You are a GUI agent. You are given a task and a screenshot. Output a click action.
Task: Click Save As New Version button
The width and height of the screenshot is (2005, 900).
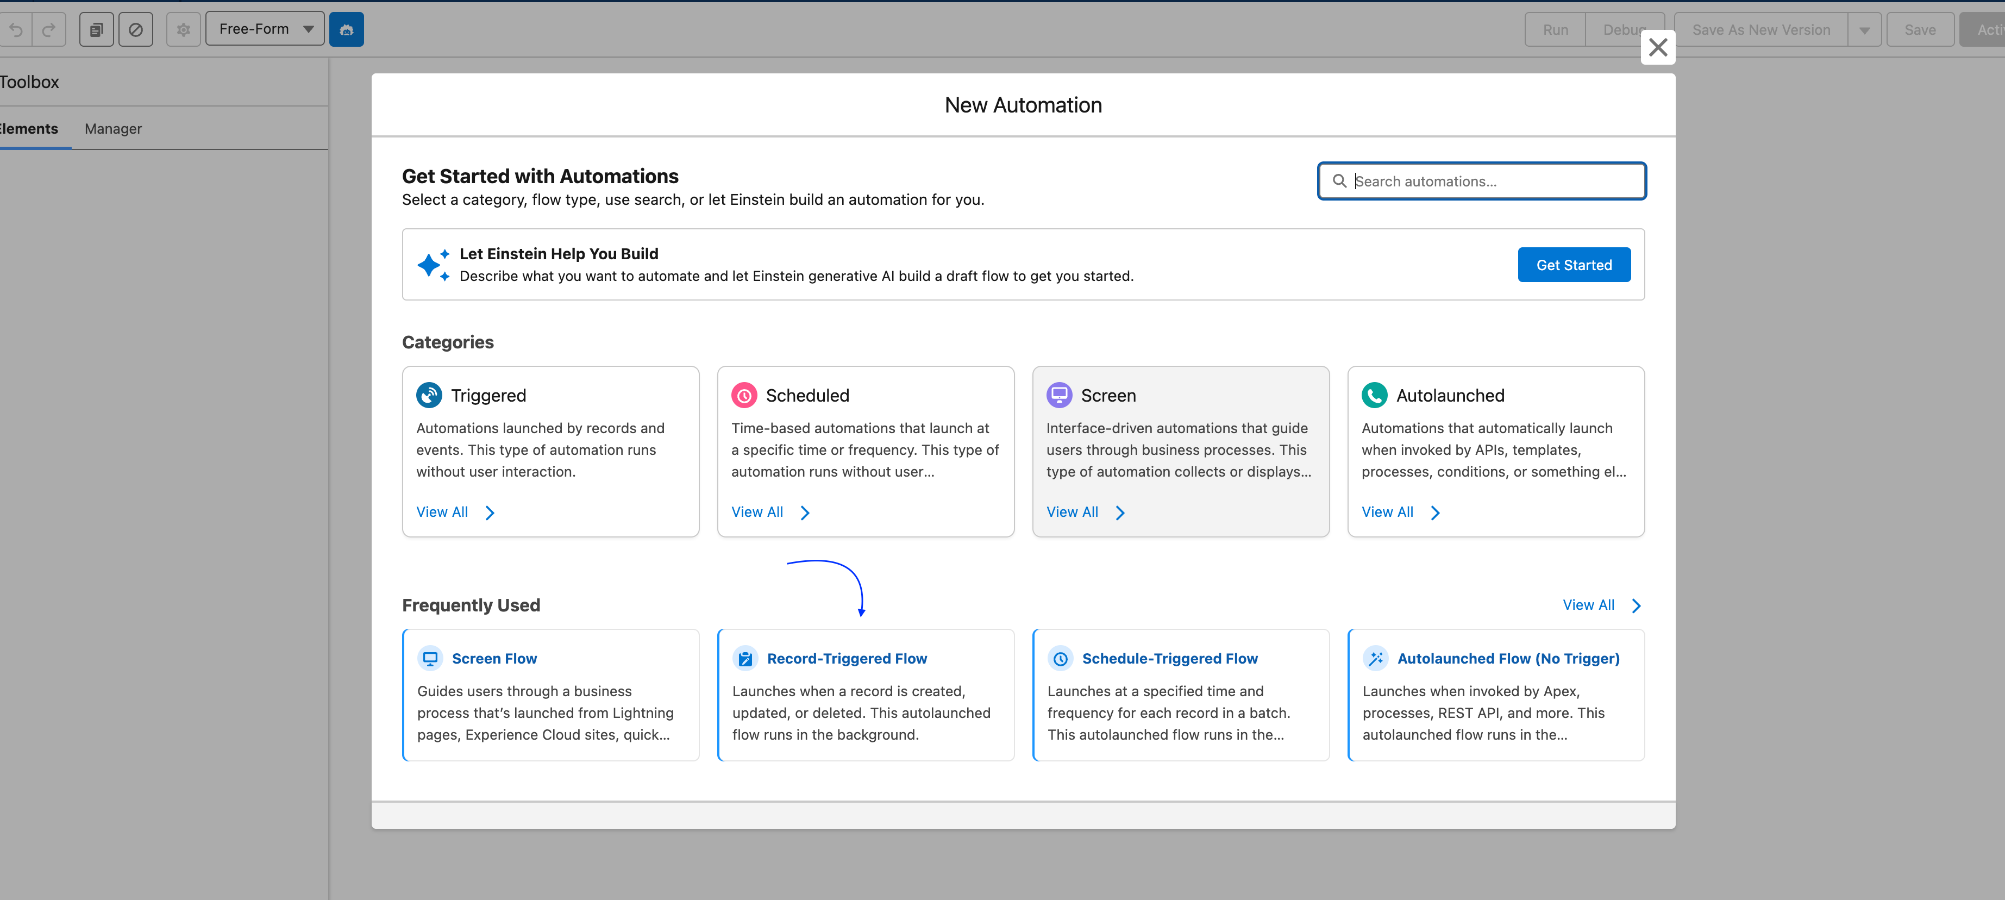point(1762,29)
